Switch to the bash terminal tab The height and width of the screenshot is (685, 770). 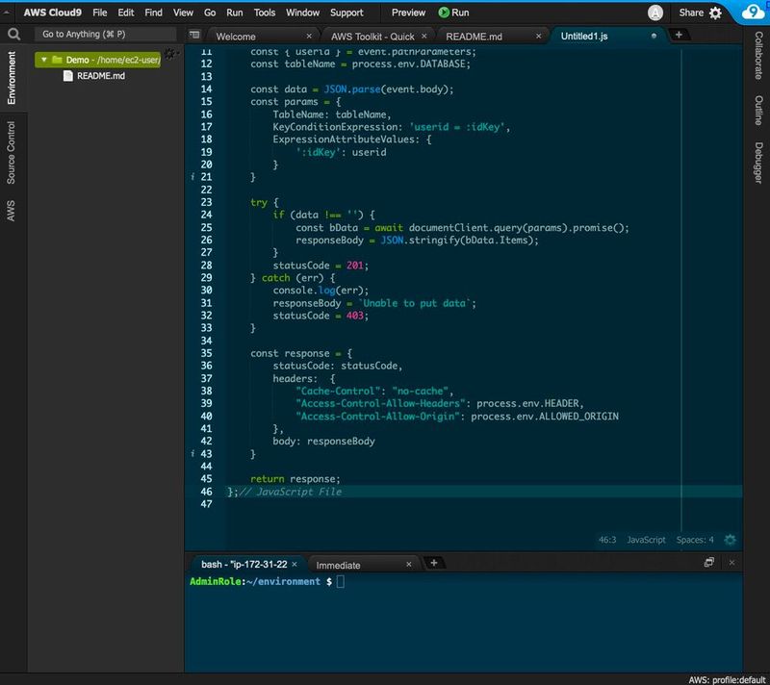pos(244,565)
